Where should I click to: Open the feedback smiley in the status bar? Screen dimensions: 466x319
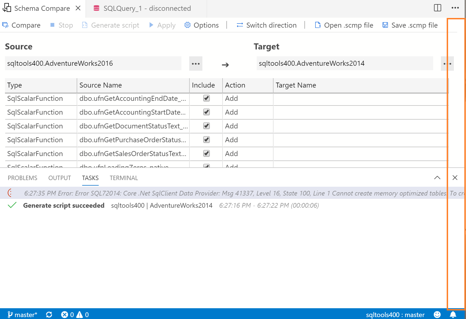[437, 315]
